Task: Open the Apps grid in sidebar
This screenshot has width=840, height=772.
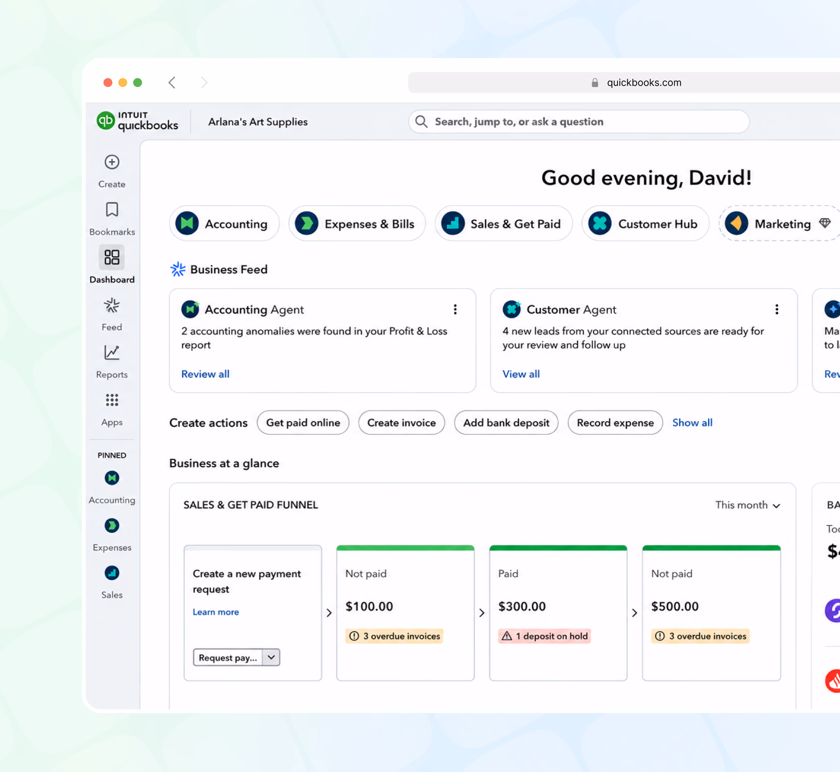Action: 112,409
